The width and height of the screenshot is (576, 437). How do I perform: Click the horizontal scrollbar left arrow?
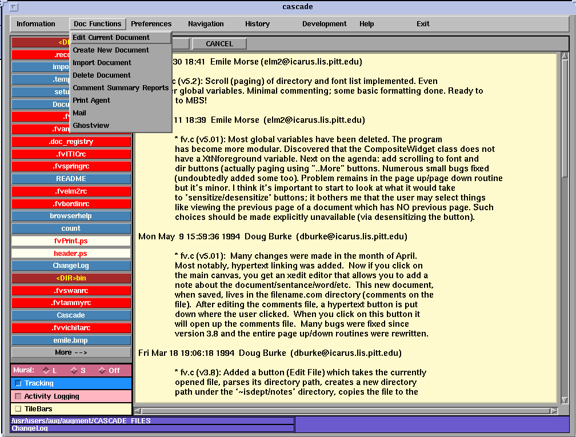click(137, 411)
